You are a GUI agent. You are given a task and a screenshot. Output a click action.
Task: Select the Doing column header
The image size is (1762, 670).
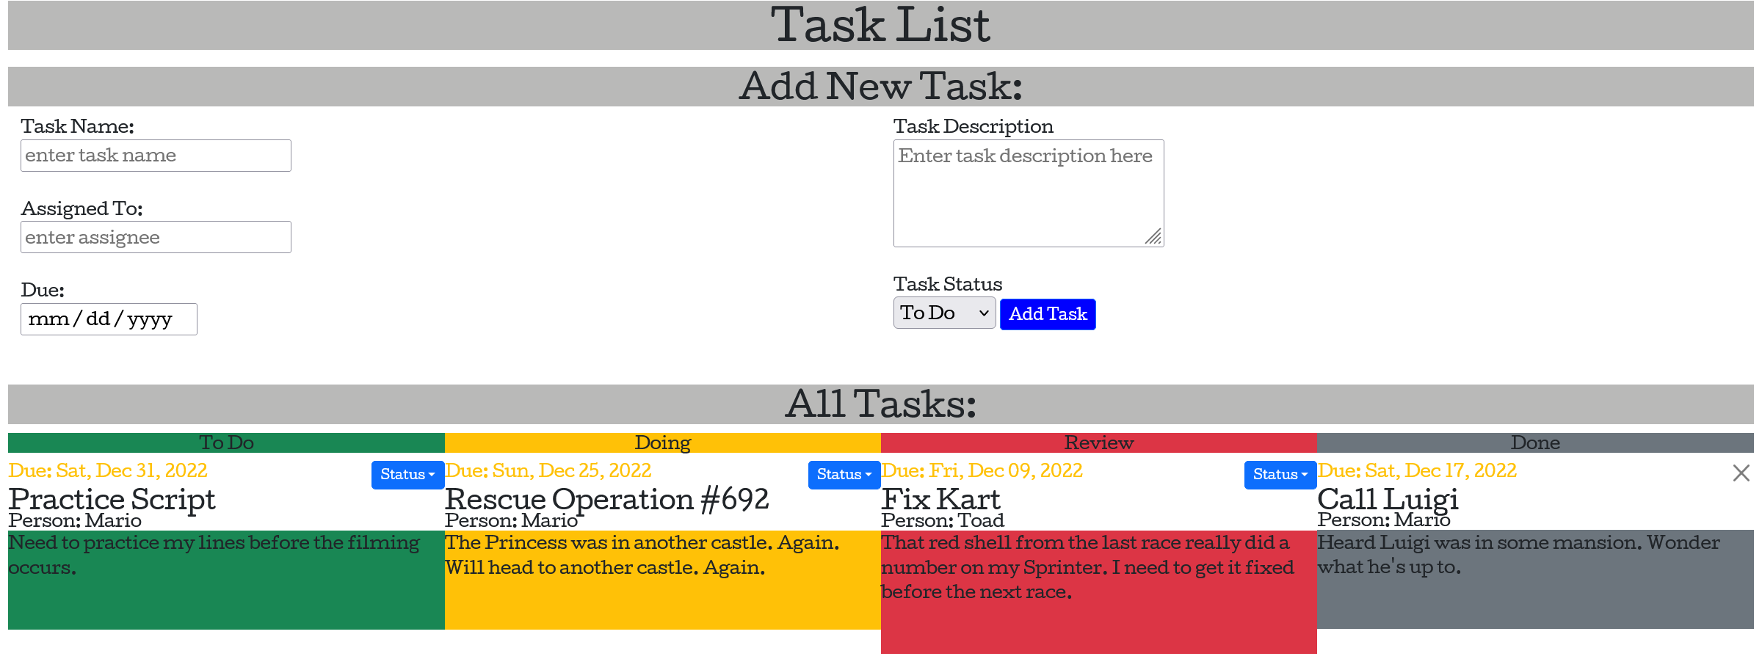point(662,443)
